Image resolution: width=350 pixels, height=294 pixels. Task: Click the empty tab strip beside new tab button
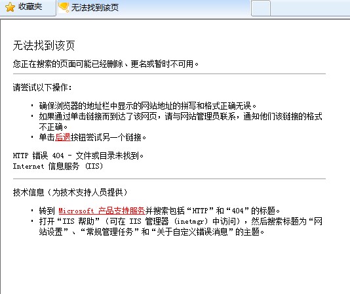(310, 8)
